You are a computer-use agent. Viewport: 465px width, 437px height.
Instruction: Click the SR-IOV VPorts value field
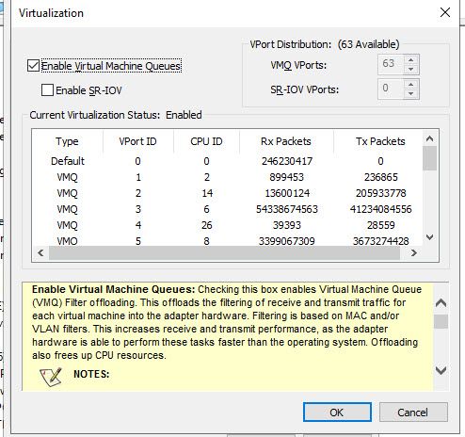tap(392, 89)
